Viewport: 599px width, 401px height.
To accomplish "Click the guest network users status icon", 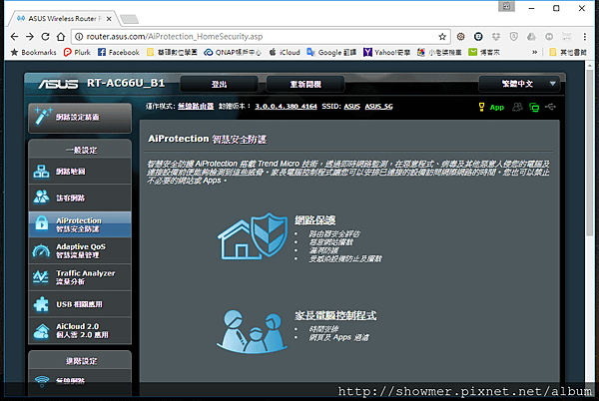I will coord(517,107).
